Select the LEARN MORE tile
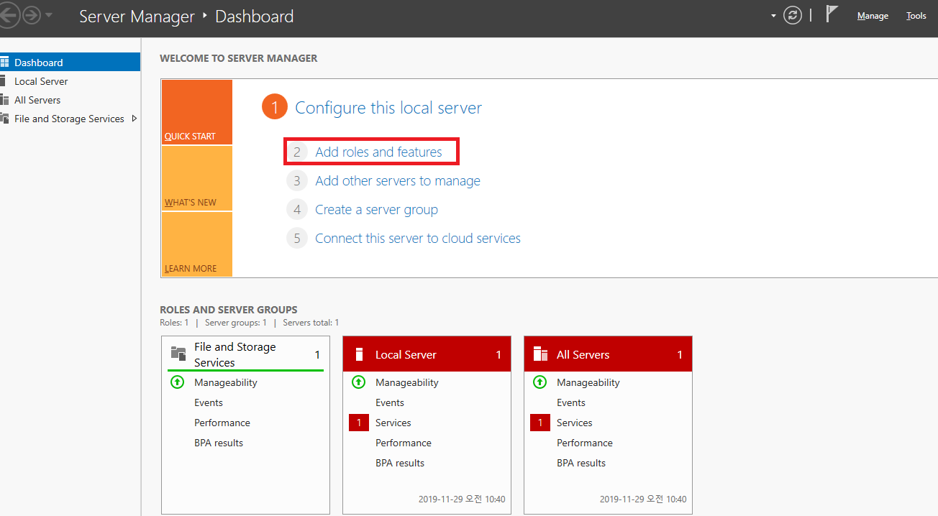 [197, 244]
